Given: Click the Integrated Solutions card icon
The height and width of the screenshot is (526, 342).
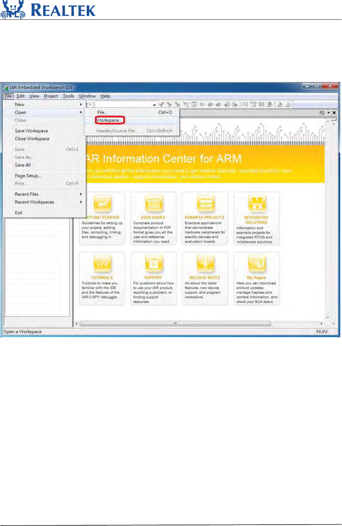Looking at the screenshot, I should 257,203.
